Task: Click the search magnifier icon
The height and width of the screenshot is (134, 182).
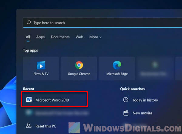Action: (29, 22)
